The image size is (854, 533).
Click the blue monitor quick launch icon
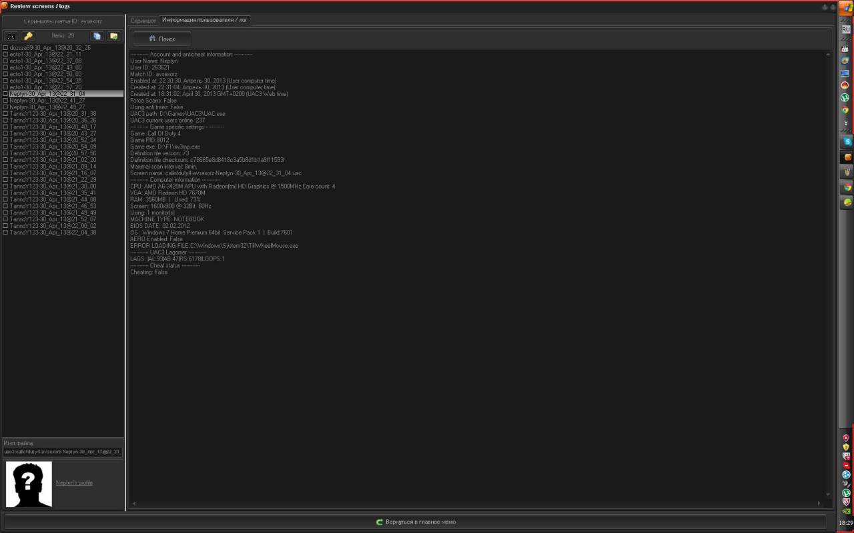click(x=845, y=73)
